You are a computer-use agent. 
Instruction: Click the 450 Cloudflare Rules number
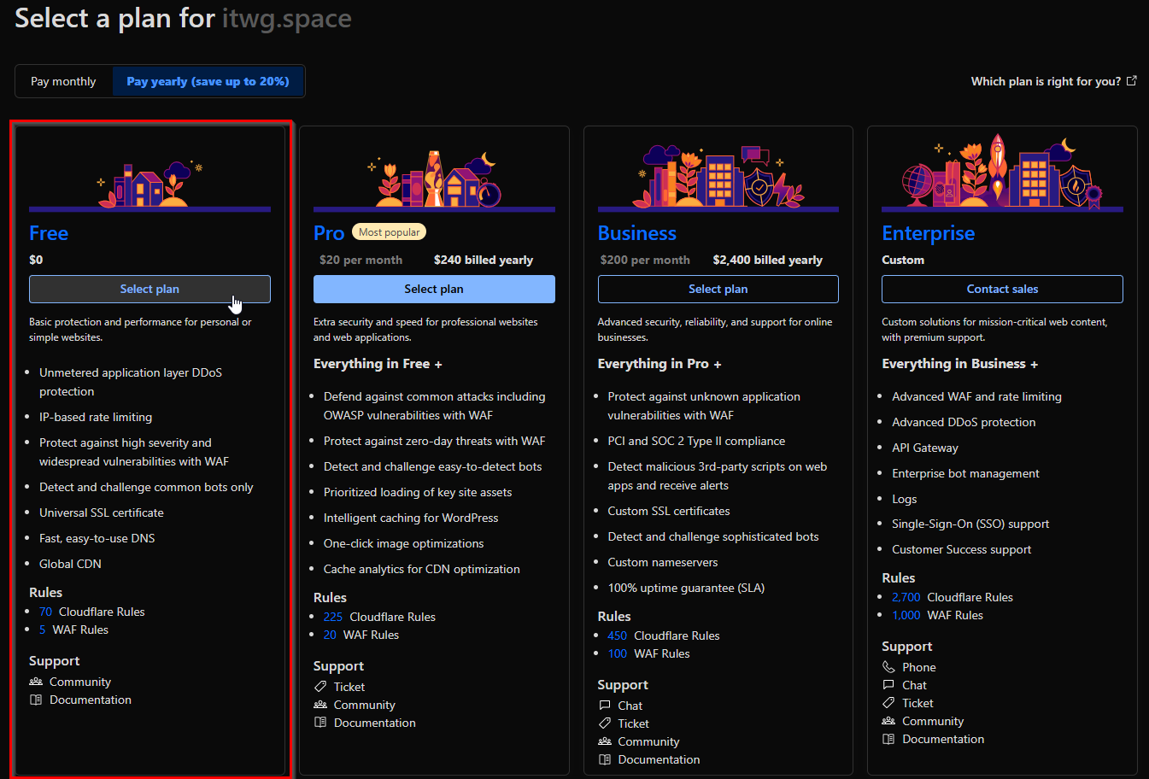pyautogui.click(x=618, y=635)
